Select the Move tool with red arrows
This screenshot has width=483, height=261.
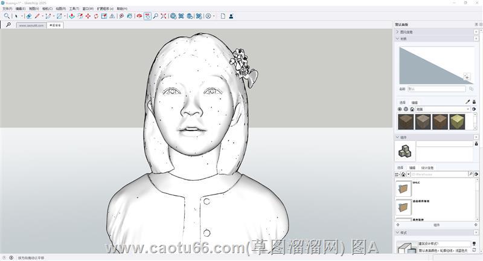click(x=88, y=16)
